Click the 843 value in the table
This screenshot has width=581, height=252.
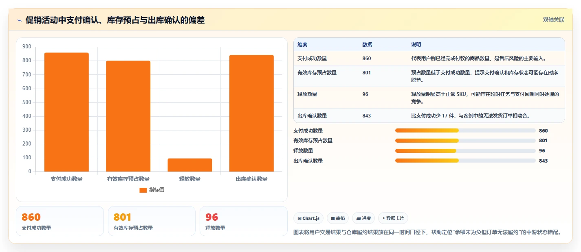(367, 116)
